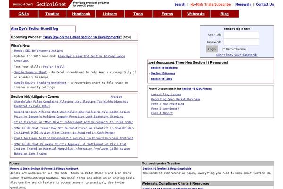Open the Litigation Corner Archive link
The height and width of the screenshot is (189, 283).
click(116, 97)
